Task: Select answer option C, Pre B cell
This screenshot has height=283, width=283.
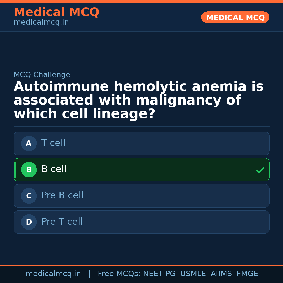Action: (x=141, y=196)
